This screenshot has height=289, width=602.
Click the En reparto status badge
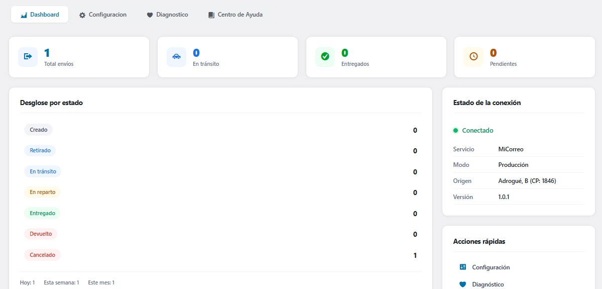point(43,192)
